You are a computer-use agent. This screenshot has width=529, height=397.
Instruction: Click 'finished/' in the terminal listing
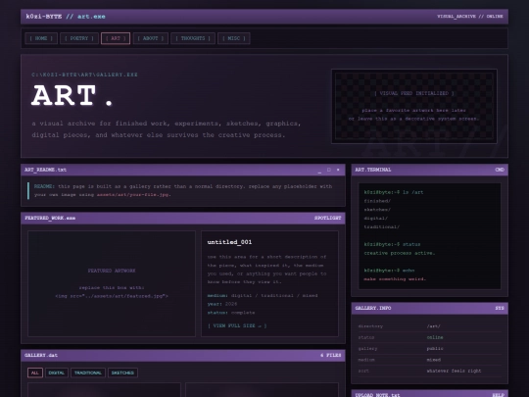click(377, 201)
